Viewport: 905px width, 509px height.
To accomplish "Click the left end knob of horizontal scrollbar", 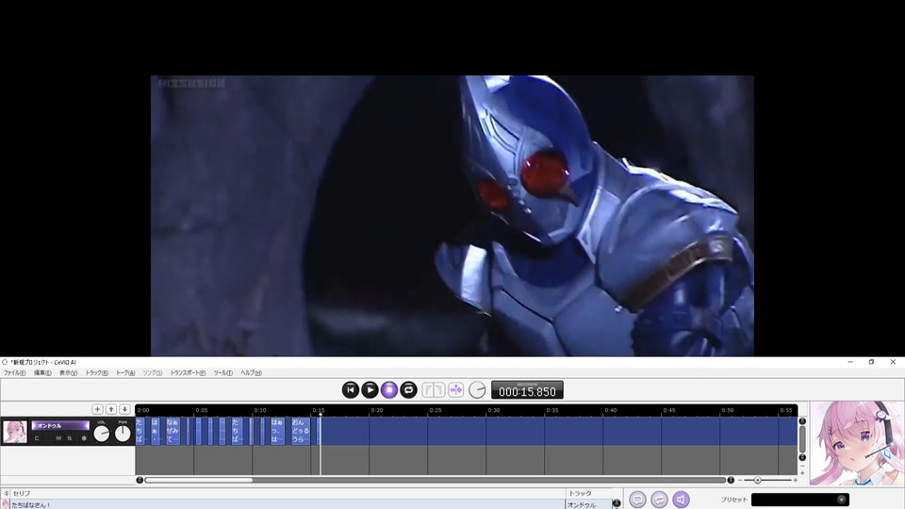I will (x=140, y=480).
